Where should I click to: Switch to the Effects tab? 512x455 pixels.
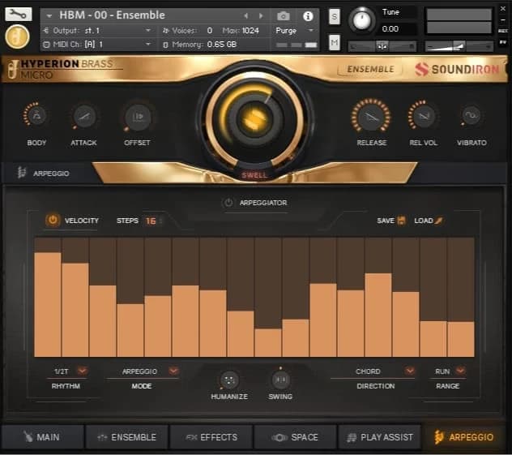coord(211,437)
